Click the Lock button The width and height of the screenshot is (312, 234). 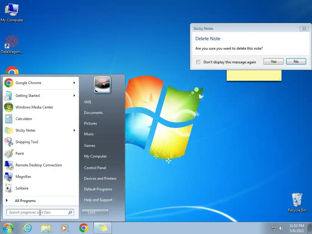tap(91, 212)
